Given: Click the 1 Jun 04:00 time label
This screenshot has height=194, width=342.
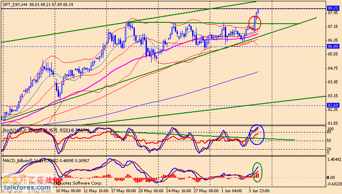Looking at the screenshot, I should [232, 191].
